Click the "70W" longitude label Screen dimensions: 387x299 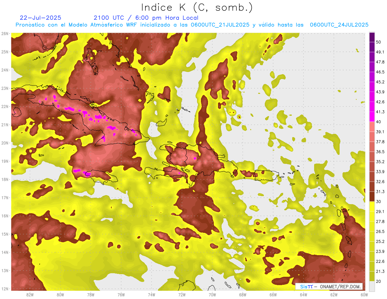pyautogui.click(x=212, y=295)
